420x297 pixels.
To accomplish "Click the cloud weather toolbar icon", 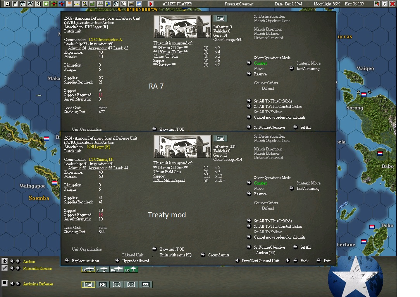I will coord(139,4).
